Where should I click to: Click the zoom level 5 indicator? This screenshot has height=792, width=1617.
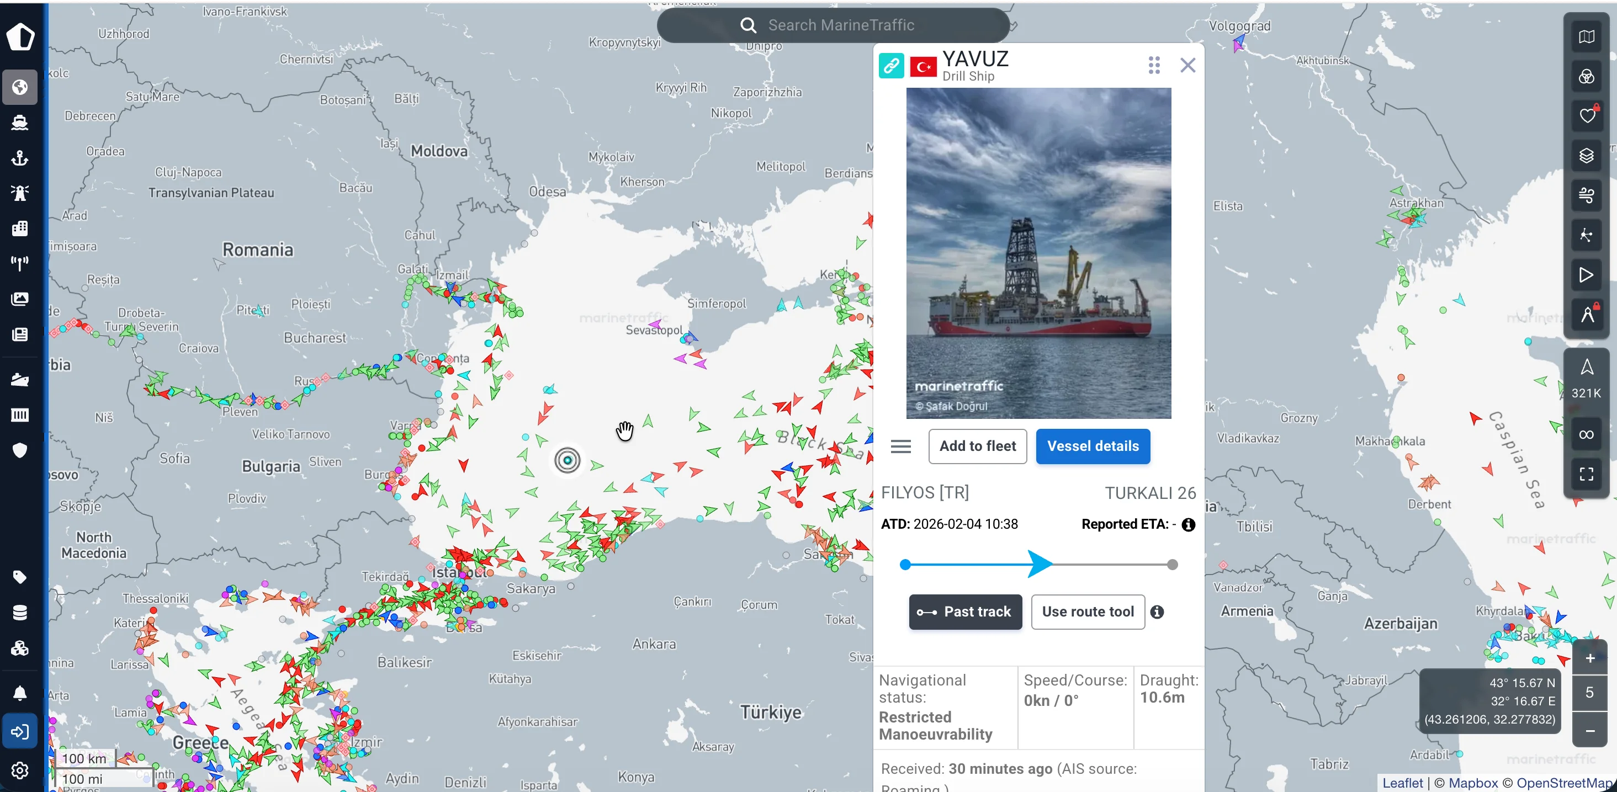pos(1590,693)
